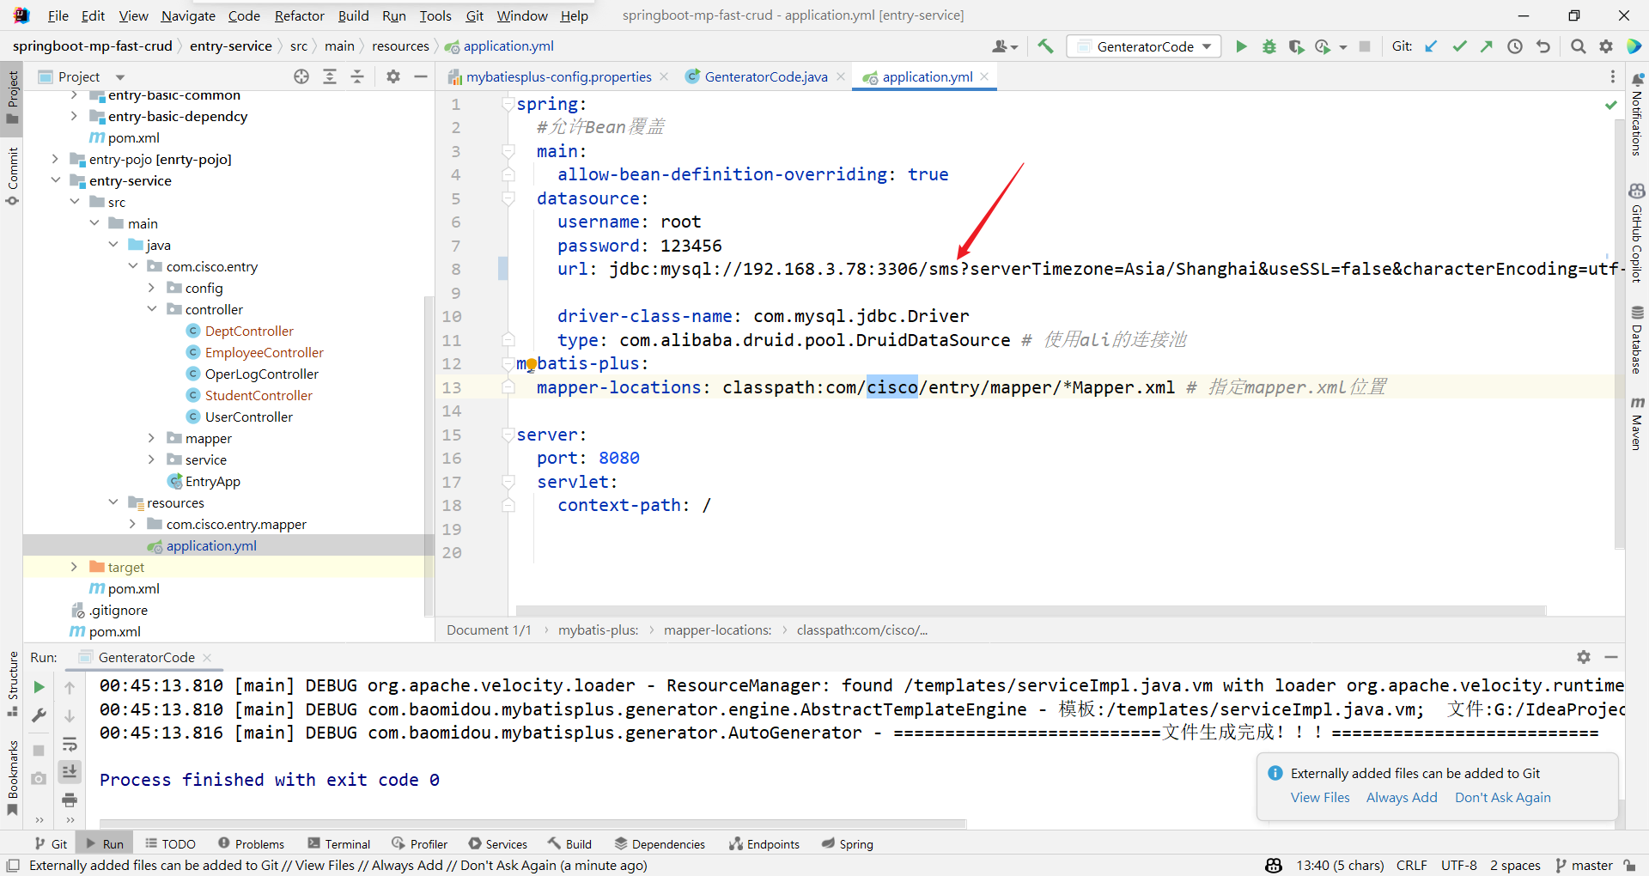Hide the Project panel with minus icon
The image size is (1649, 876).
[x=421, y=76]
